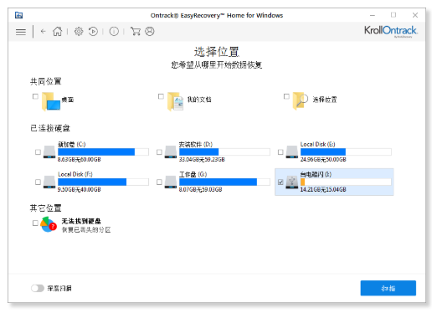Click the 14.21GB free of 15.04GB text
The image size is (432, 313).
pos(323,190)
